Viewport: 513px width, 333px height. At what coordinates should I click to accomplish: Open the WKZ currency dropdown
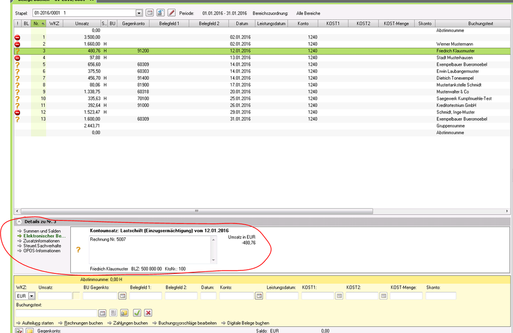pos(31,296)
